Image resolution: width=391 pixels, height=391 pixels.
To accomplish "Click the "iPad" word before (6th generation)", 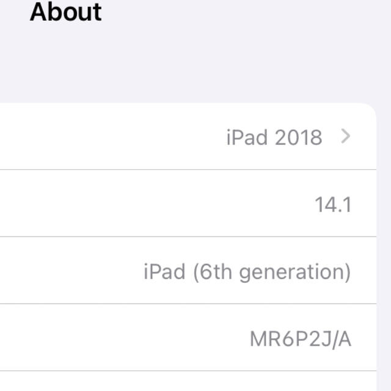I will click(x=164, y=272).
